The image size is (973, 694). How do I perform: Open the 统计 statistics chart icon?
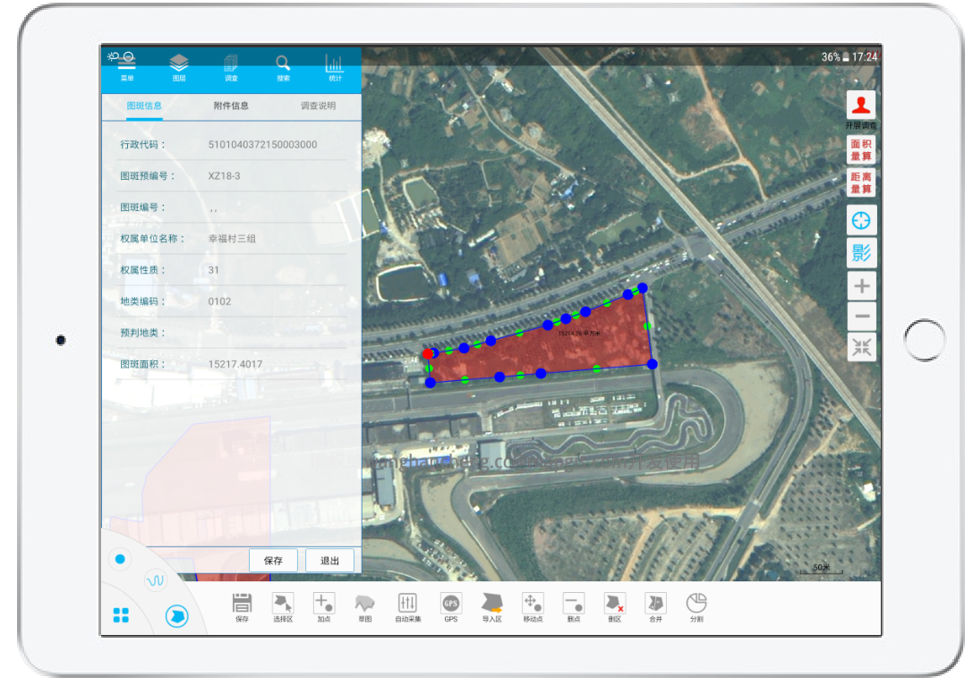[335, 67]
